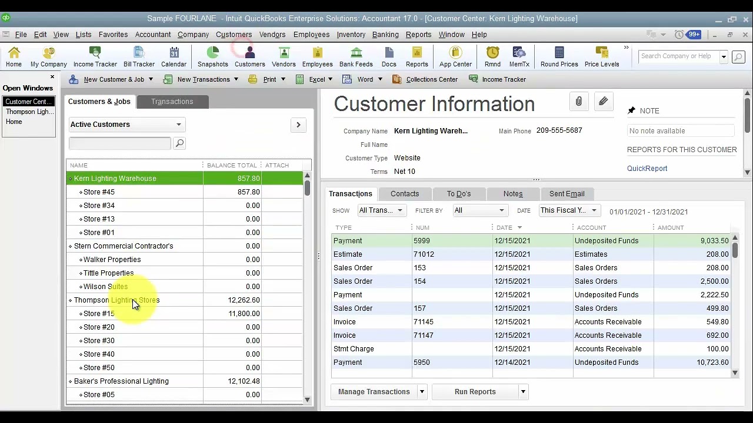
Task: Open the Reports toolbar icon
Action: (x=417, y=57)
